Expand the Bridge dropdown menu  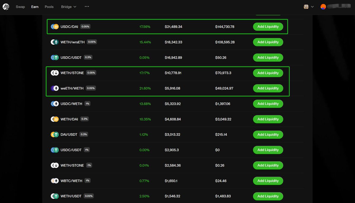(69, 7)
